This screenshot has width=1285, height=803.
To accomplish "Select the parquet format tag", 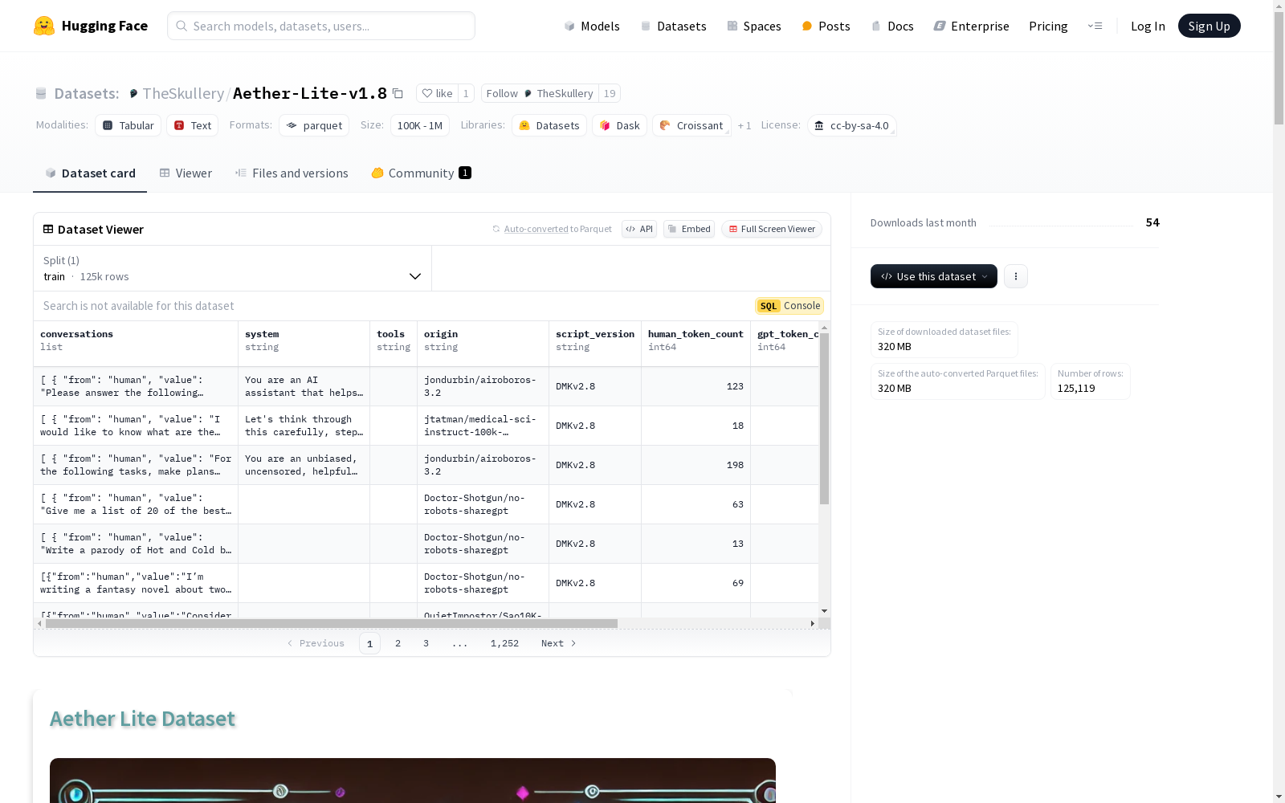I will (x=314, y=125).
